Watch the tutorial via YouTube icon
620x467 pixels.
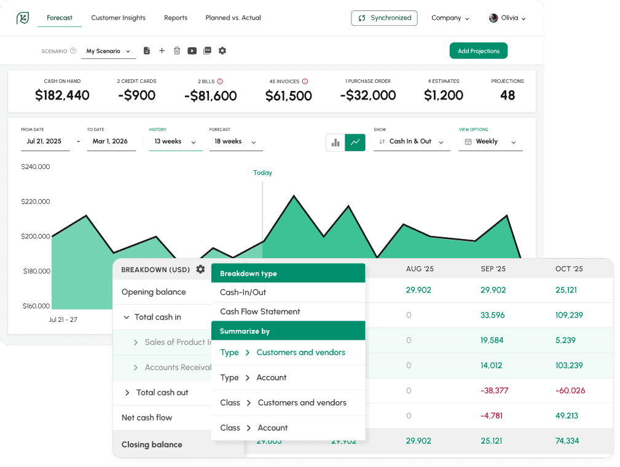click(x=192, y=50)
